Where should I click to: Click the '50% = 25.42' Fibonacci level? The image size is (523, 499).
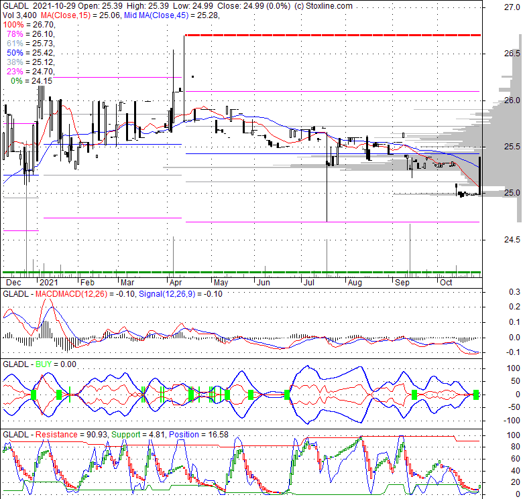pos(30,53)
